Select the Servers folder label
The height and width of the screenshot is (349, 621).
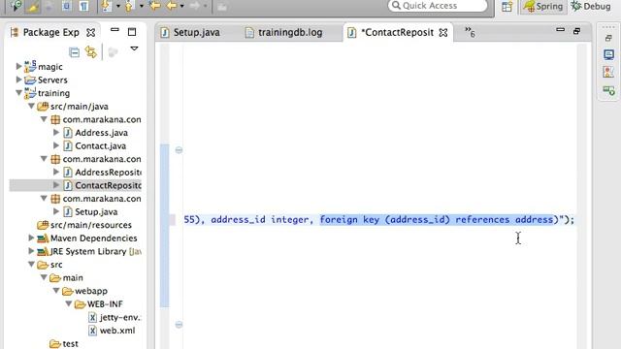point(52,79)
